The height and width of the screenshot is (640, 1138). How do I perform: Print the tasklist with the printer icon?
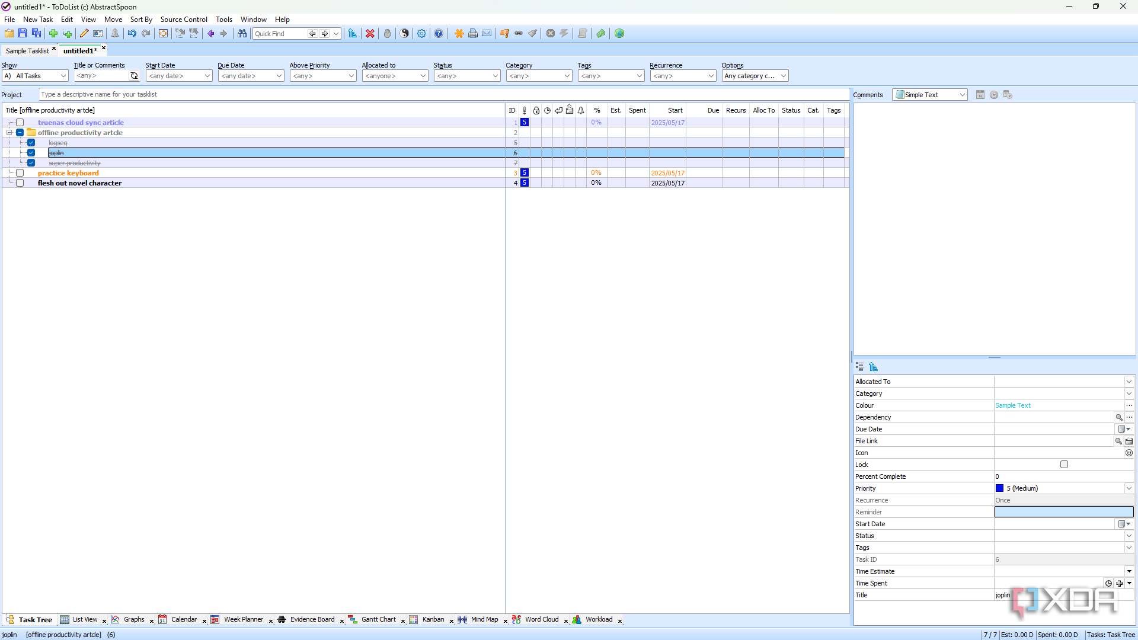473,34
